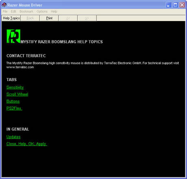The width and height of the screenshot is (187, 179).
Task: Open the Options menu
Action: [42, 11]
